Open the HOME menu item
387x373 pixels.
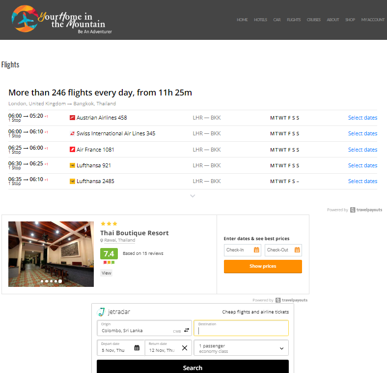(242, 20)
